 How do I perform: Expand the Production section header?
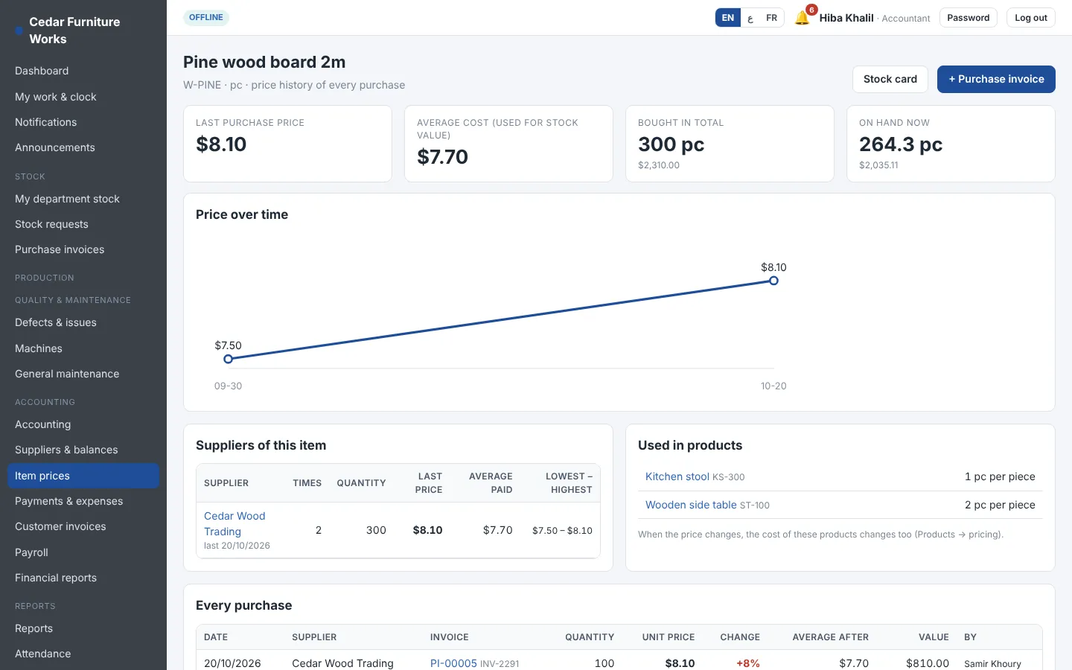click(x=45, y=278)
